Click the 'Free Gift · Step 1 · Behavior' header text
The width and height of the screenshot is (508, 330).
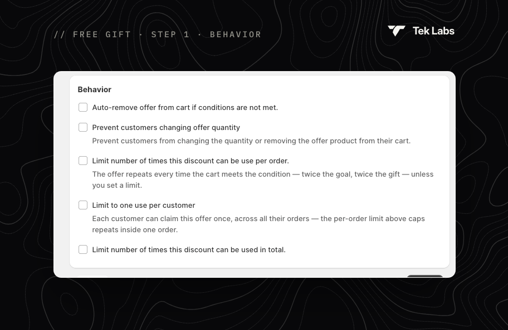tap(158, 34)
